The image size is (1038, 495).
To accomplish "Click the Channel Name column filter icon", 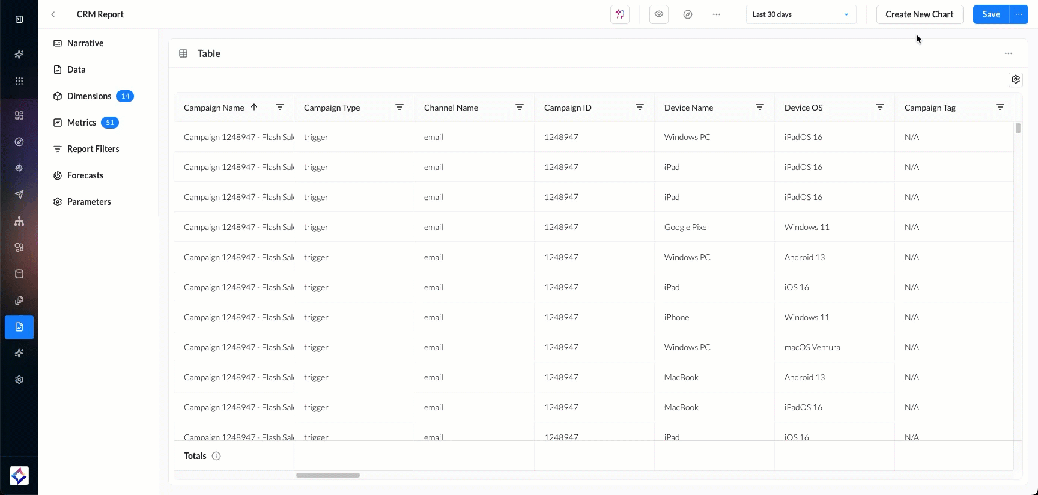I will click(x=520, y=108).
